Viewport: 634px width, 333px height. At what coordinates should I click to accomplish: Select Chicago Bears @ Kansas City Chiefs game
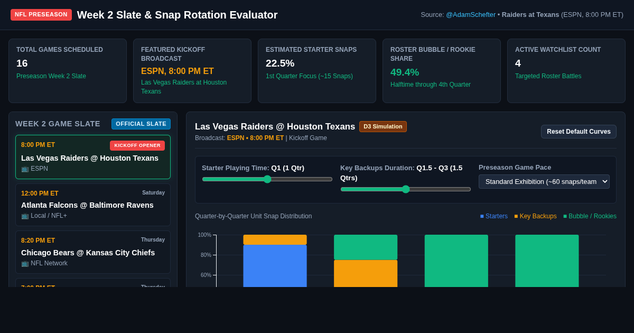tap(93, 252)
